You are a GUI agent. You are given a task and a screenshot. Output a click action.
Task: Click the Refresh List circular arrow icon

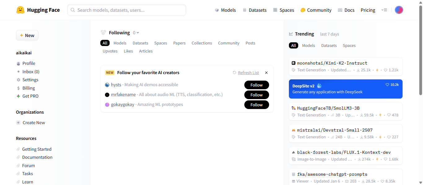coord(234,73)
